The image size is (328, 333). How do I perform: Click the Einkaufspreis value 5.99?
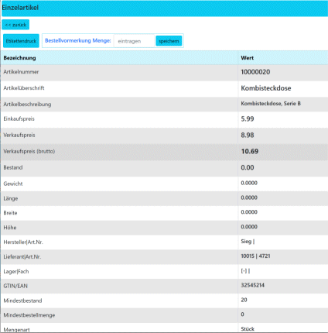click(x=248, y=119)
